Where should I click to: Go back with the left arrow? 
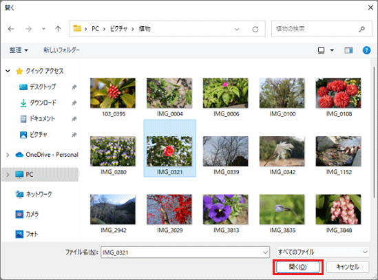11,29
